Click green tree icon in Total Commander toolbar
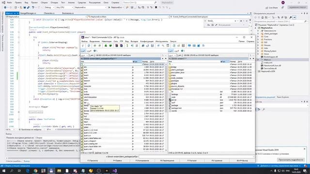 click(106, 46)
